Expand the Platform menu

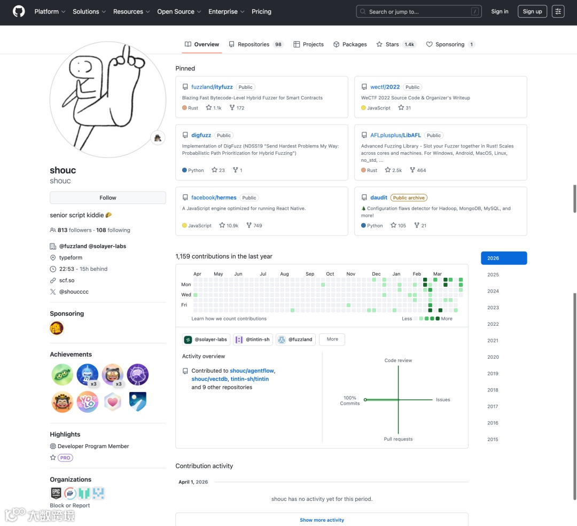[50, 11]
